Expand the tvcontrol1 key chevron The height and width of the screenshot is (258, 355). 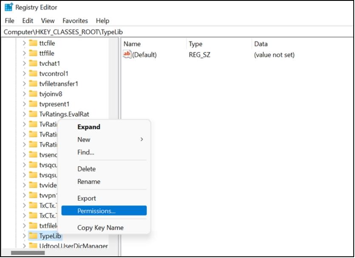(24, 73)
